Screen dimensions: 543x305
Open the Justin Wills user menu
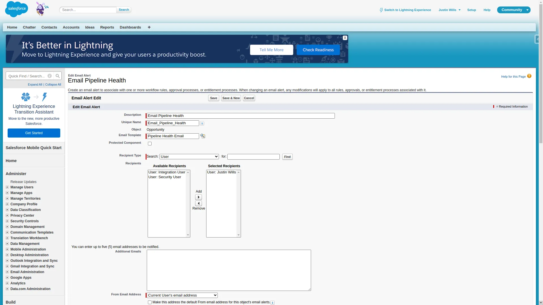click(449, 10)
